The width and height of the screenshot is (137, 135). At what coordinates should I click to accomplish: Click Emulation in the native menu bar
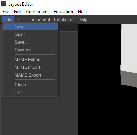point(63,12)
